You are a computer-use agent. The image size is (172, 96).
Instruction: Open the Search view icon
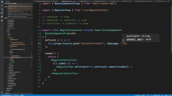tap(2, 6)
